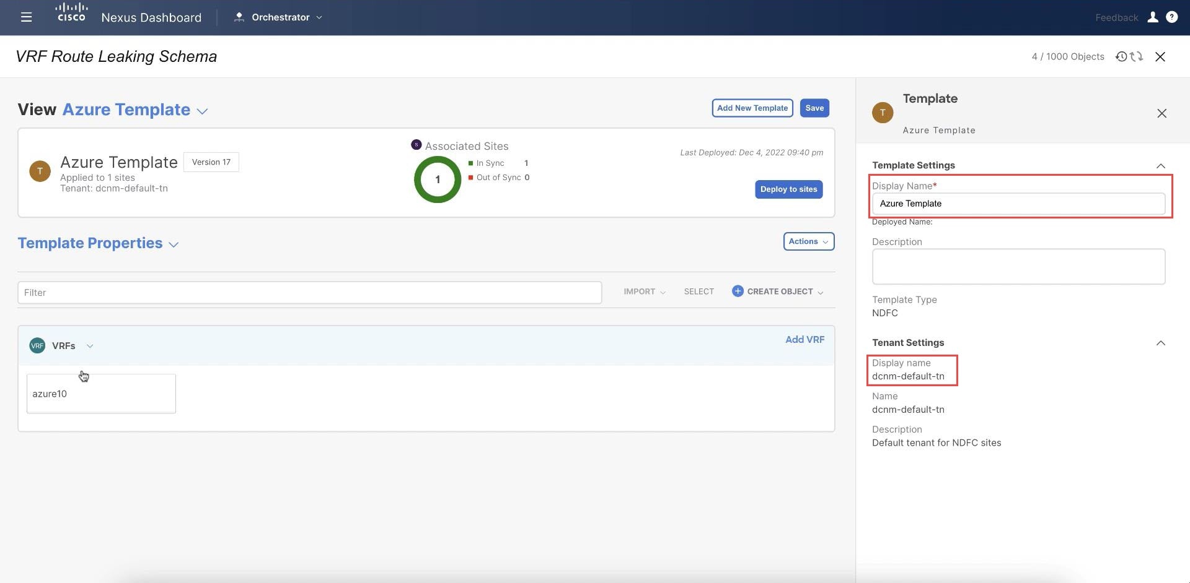Click the 4 / 1000 Objects counter
Image resolution: width=1190 pixels, height=583 pixels.
tap(1067, 56)
